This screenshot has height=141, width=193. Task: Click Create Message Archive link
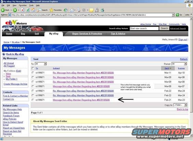15,84
